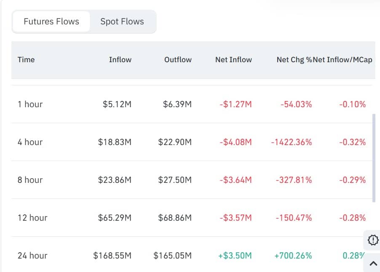Select the 24 hour row label
The image size is (380, 272).
32,256
